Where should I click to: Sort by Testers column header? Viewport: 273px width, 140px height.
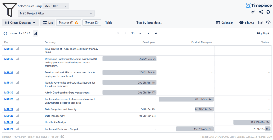265,42
